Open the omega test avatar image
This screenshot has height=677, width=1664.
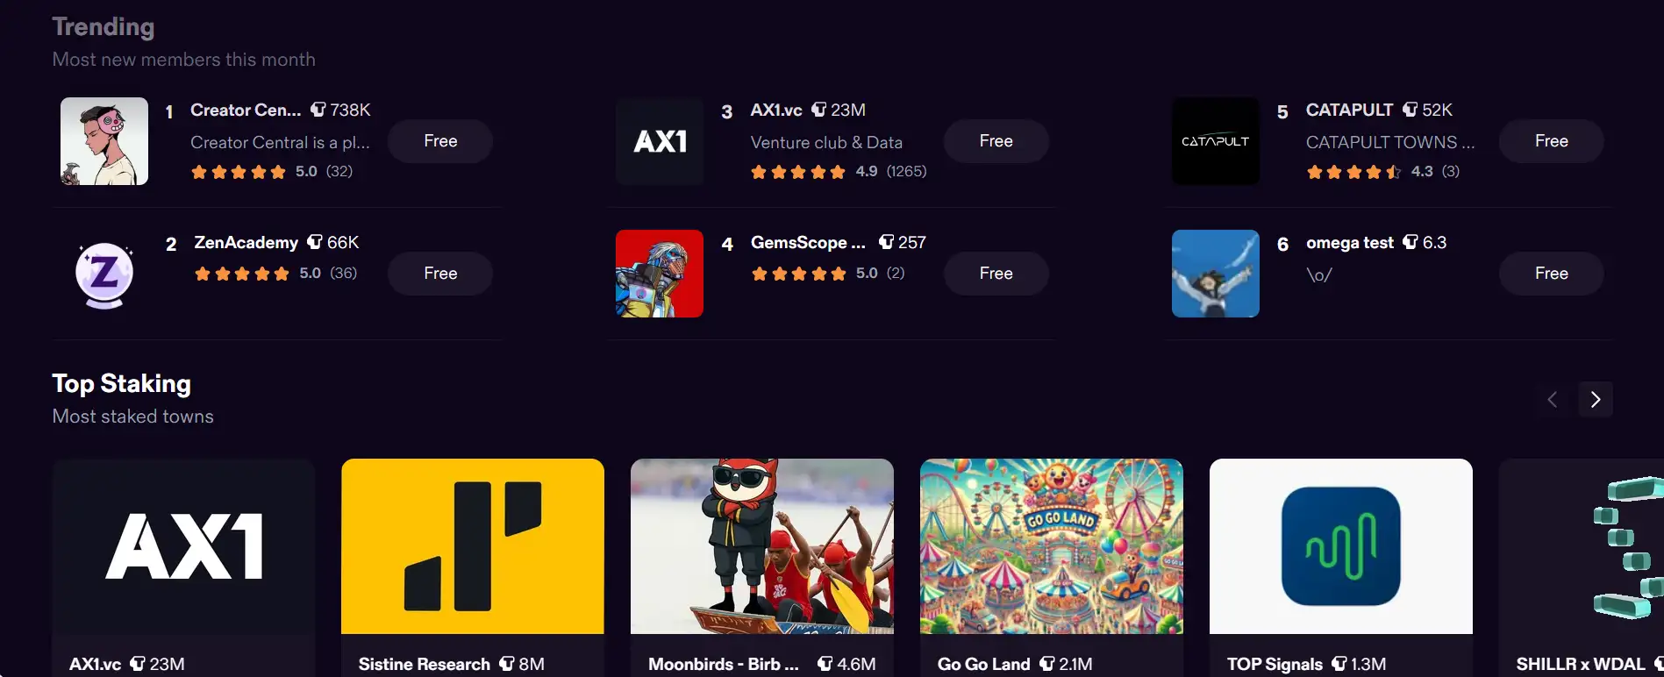pyautogui.click(x=1216, y=274)
